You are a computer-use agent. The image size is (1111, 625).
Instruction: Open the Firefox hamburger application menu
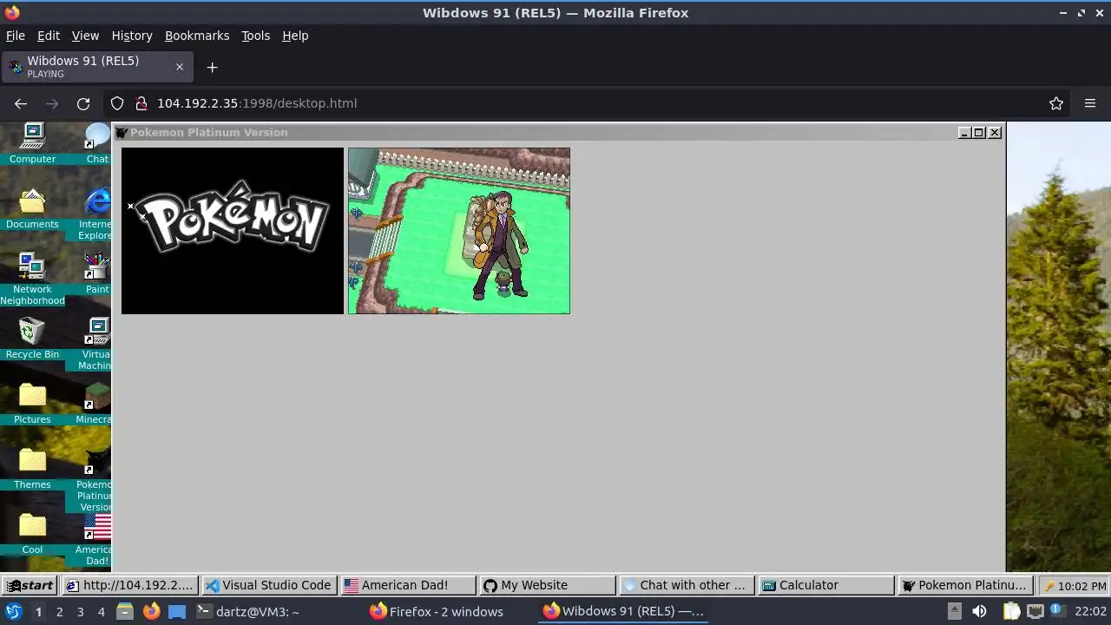tap(1090, 103)
